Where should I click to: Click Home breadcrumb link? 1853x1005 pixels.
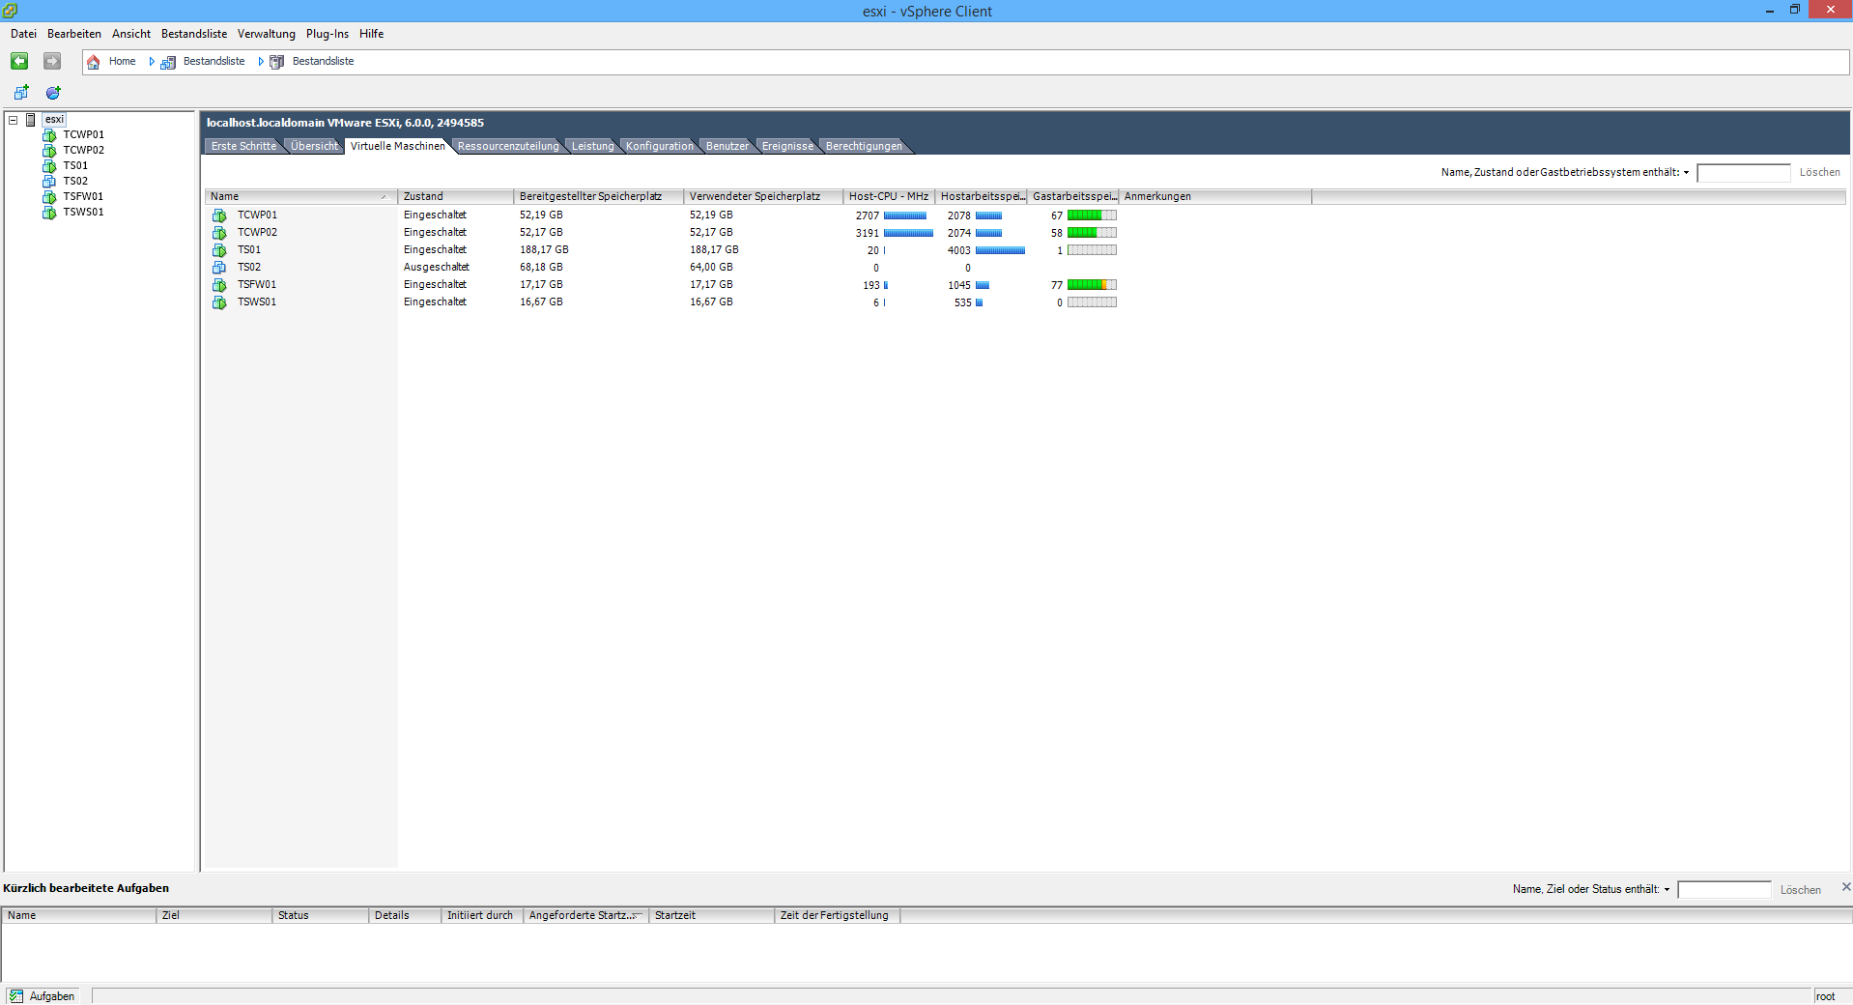pyautogui.click(x=123, y=62)
